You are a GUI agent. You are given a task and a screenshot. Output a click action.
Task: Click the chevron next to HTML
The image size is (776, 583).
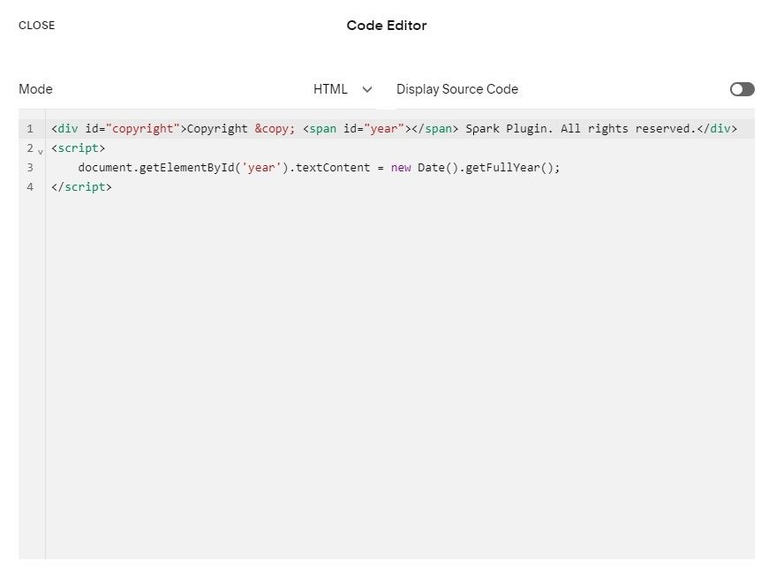(x=366, y=89)
